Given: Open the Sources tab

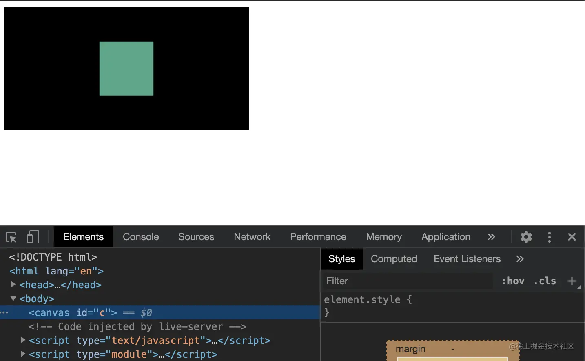Looking at the screenshot, I should pos(196,237).
